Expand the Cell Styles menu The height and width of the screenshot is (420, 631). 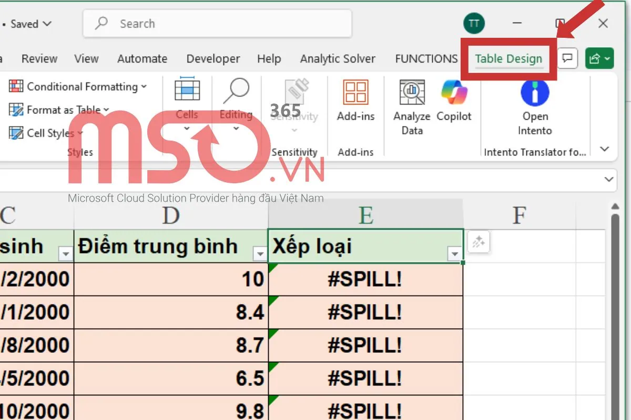pyautogui.click(x=46, y=133)
